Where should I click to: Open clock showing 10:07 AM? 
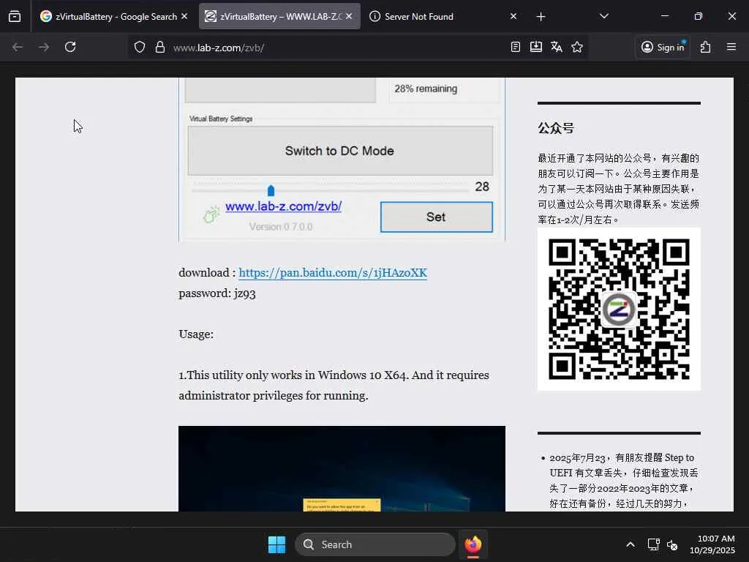(712, 544)
